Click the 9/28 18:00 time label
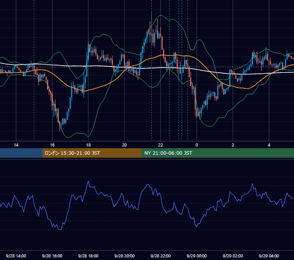This screenshot has height=260, width=294. coord(88,256)
